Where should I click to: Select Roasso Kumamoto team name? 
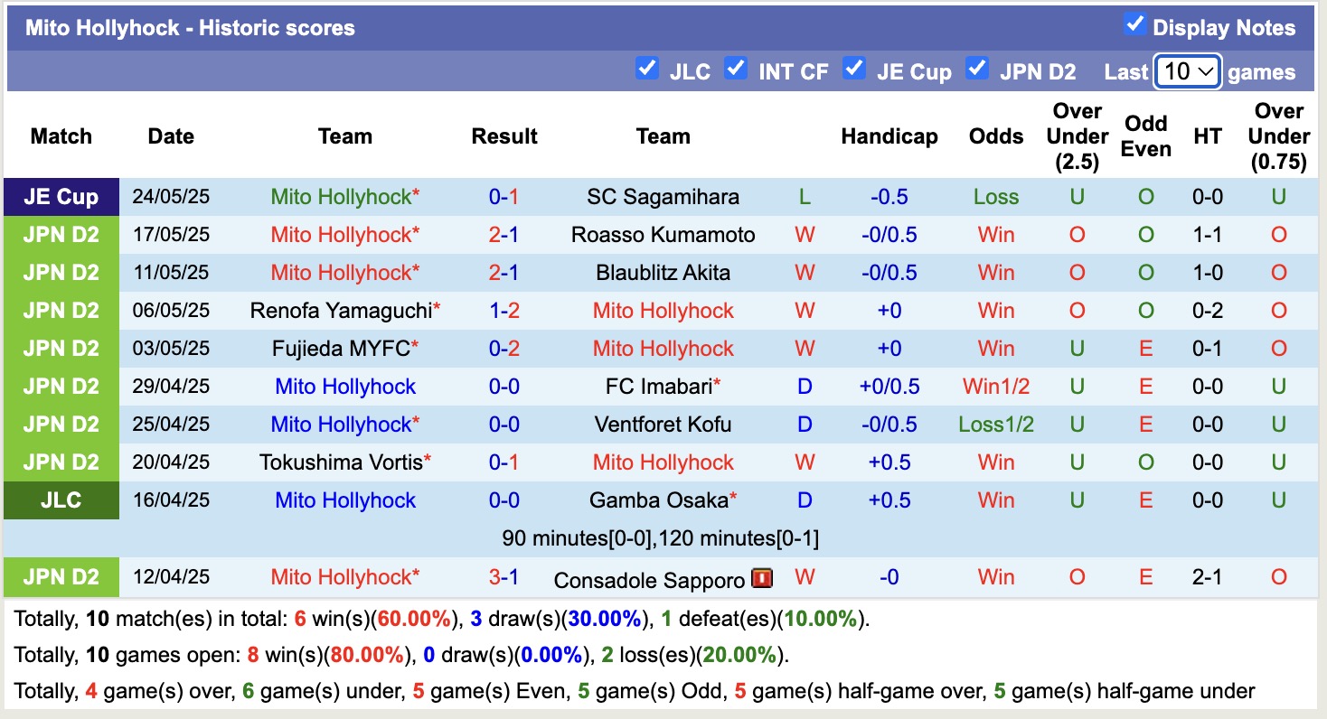pos(663,235)
